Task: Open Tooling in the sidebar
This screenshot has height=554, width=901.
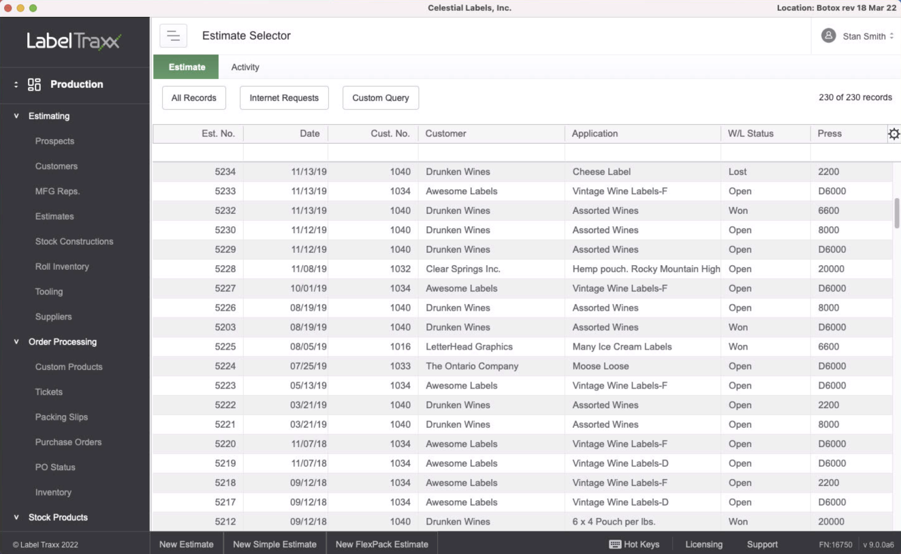Action: [49, 292]
